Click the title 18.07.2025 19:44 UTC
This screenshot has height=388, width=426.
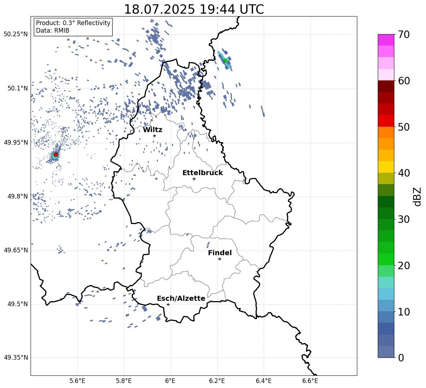click(x=194, y=9)
